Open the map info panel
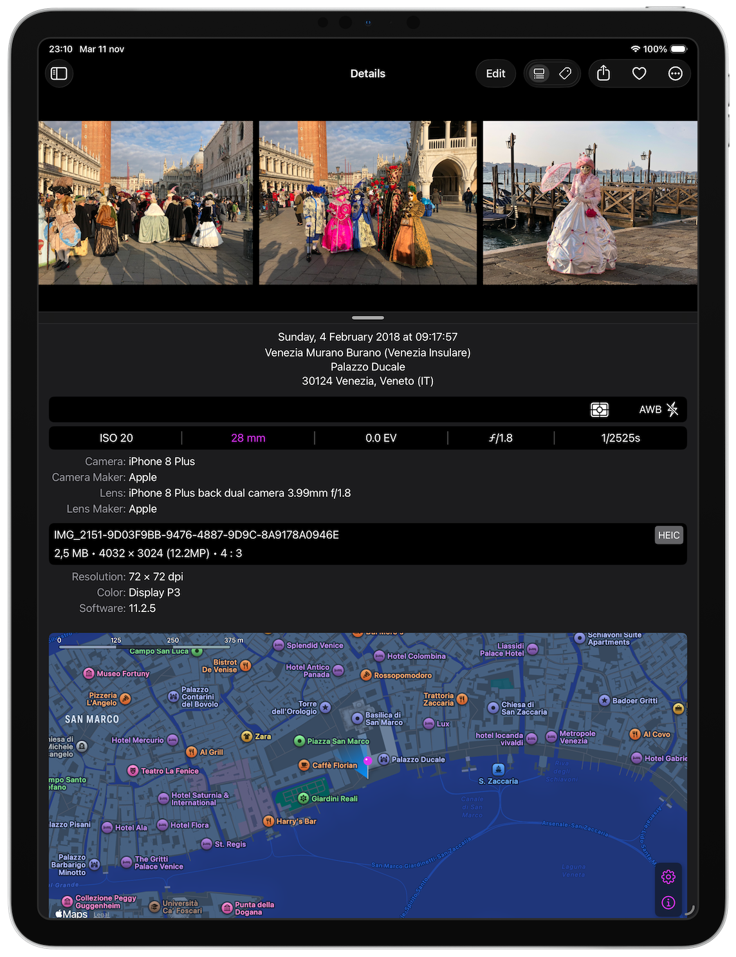736x957 pixels. tap(668, 902)
